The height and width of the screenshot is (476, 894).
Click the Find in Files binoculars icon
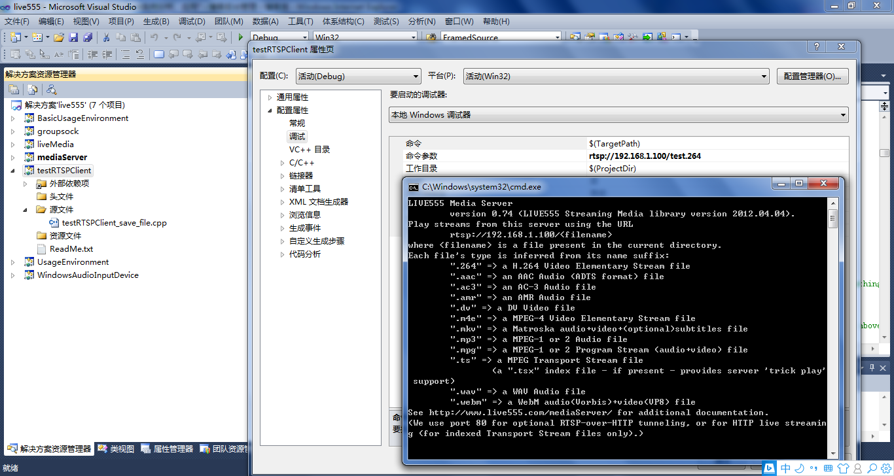(431, 37)
